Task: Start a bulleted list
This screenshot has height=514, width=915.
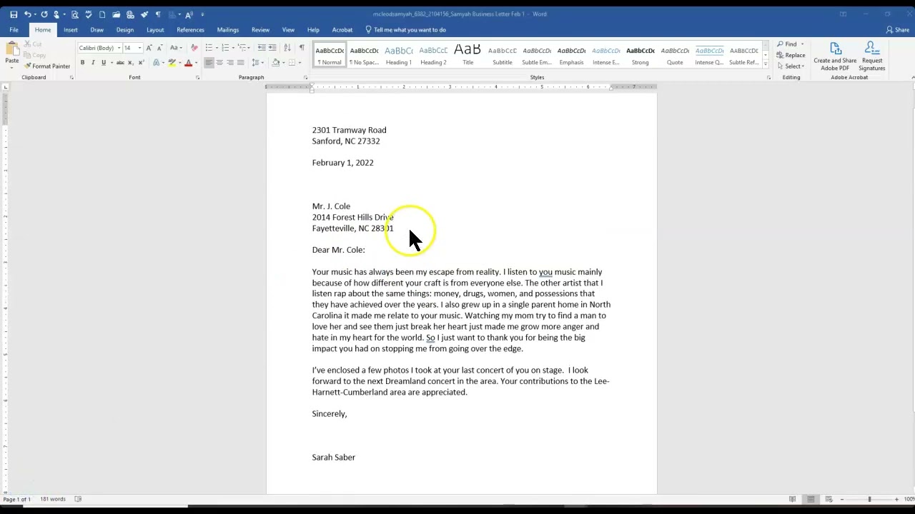Action: coord(209,48)
